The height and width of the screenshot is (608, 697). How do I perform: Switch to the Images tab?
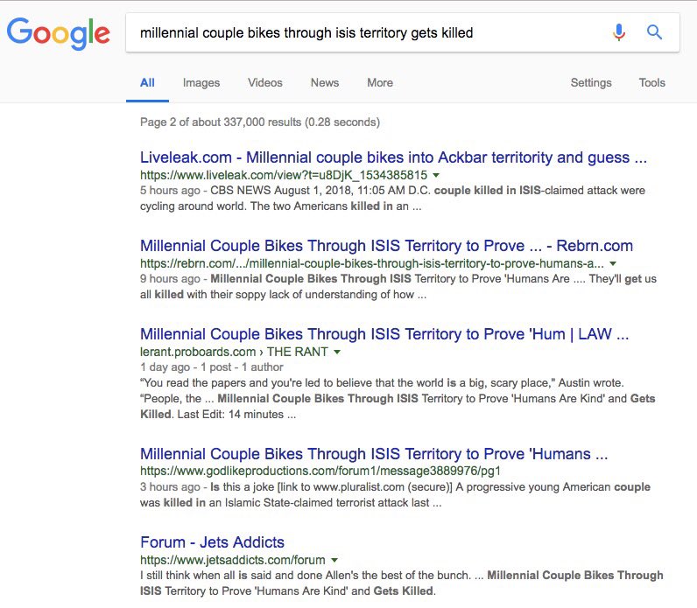coord(201,82)
